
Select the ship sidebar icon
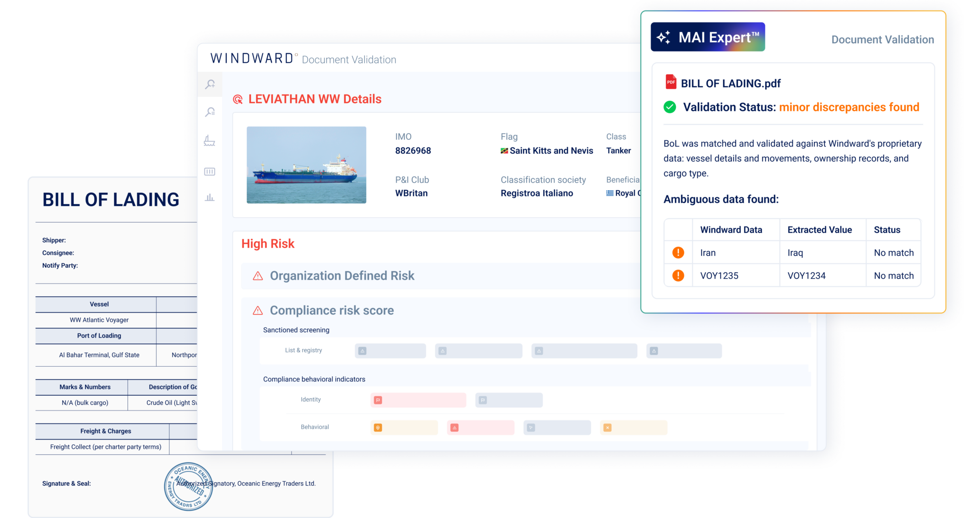(210, 141)
